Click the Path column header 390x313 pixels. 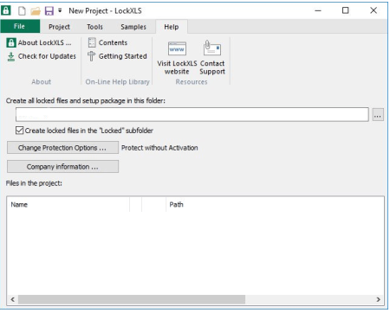pos(275,205)
